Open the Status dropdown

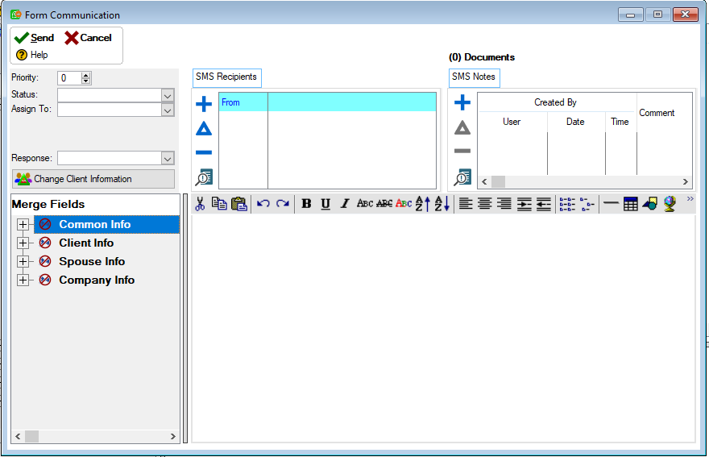pyautogui.click(x=168, y=95)
